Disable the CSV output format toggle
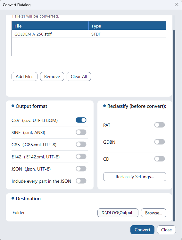Viewport: 182px width, 240px height. (x=81, y=120)
